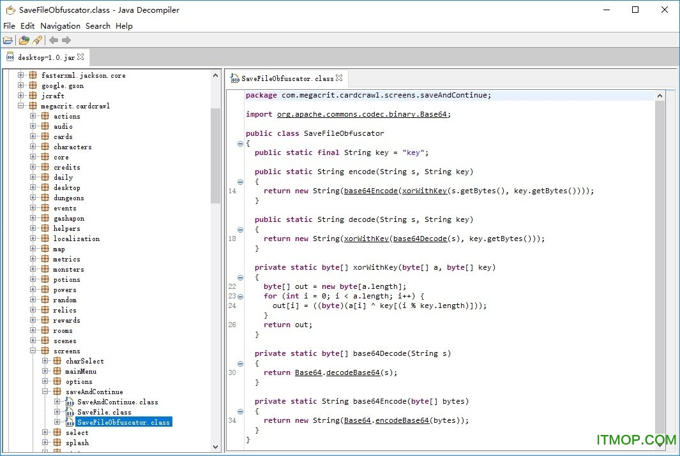This screenshot has height=456, width=680.
Task: Go back with the left arrow icon
Action: pyautogui.click(x=54, y=40)
